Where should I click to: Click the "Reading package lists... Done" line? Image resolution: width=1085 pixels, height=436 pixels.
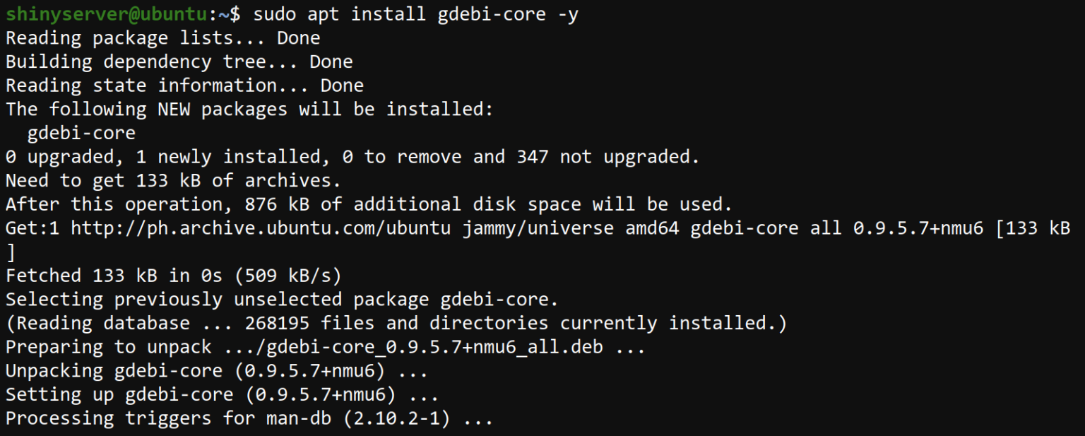162,38
